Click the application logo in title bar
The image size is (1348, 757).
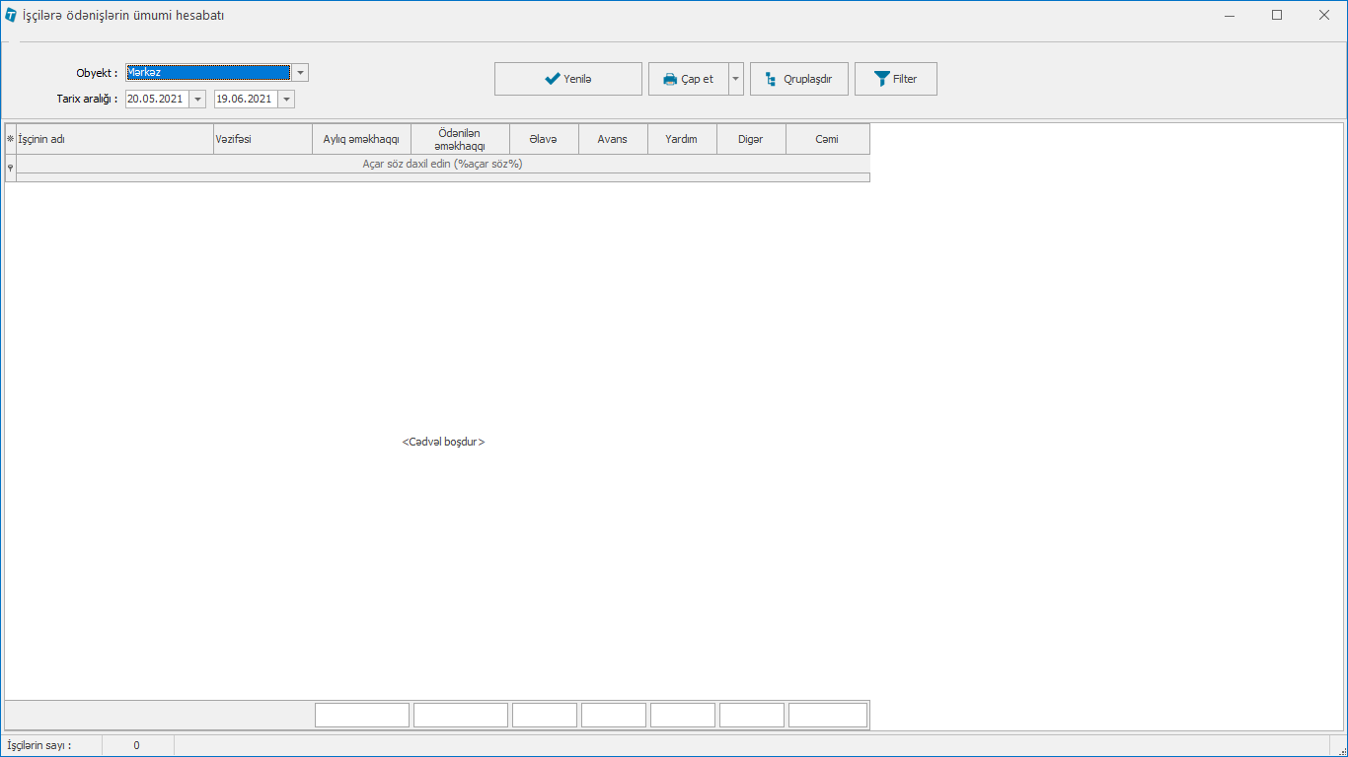point(11,15)
